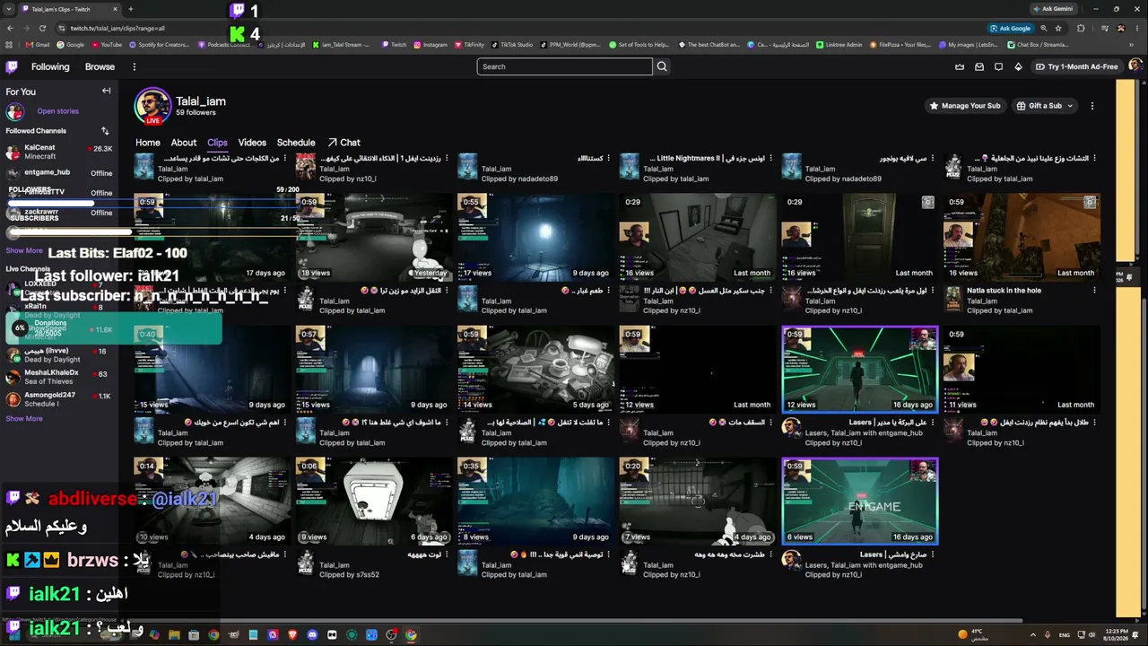Screen dimensions: 1148x646
Task: Reload the page in Chrome
Action: tap(42, 28)
